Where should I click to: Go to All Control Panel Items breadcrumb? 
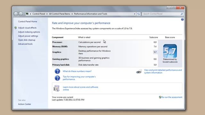(60, 14)
